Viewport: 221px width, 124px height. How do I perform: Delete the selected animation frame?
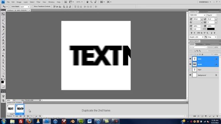(x=40, y=116)
